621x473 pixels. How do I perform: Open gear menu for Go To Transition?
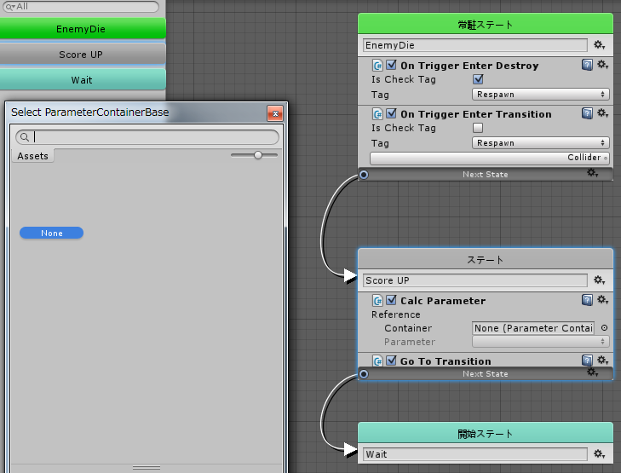[602, 361]
